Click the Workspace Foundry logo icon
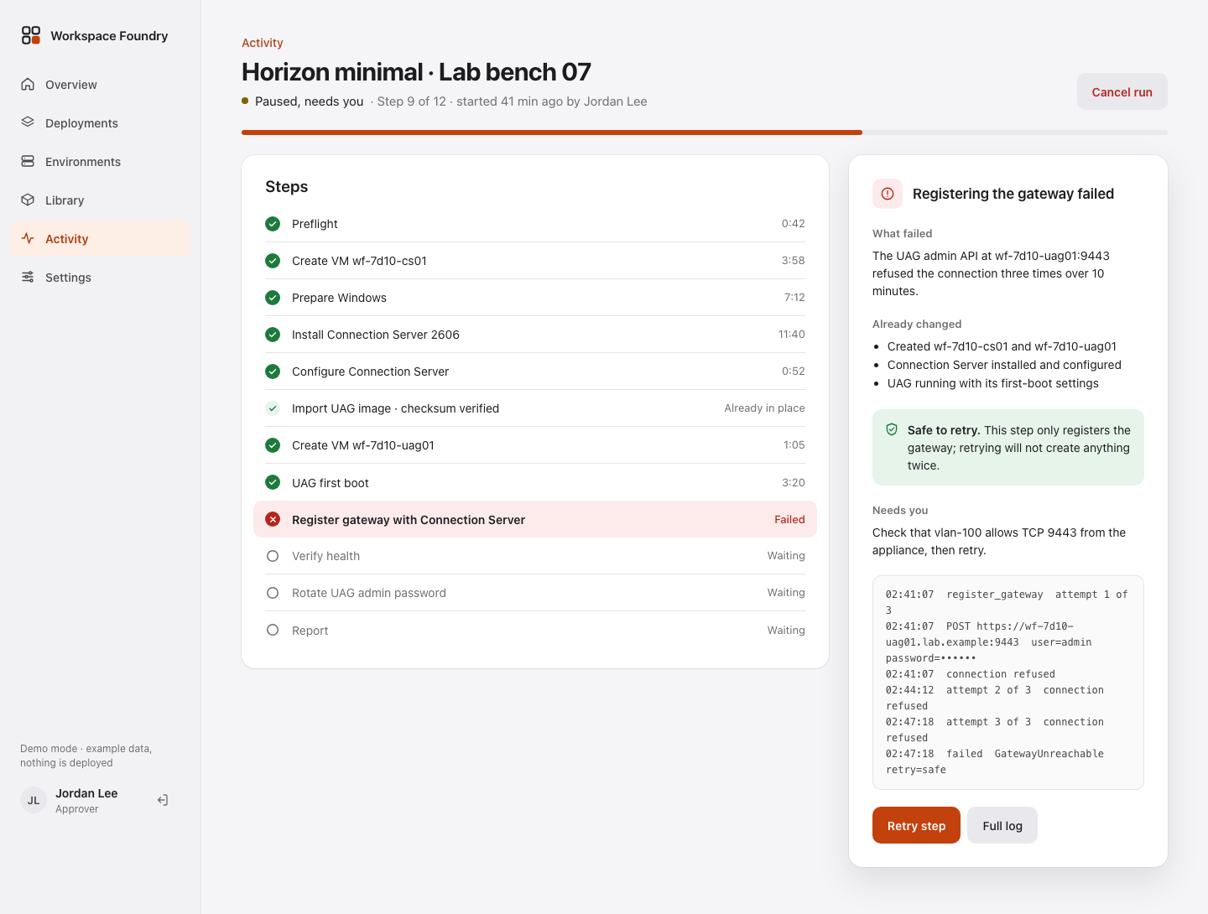The width and height of the screenshot is (1208, 914). pos(31,35)
